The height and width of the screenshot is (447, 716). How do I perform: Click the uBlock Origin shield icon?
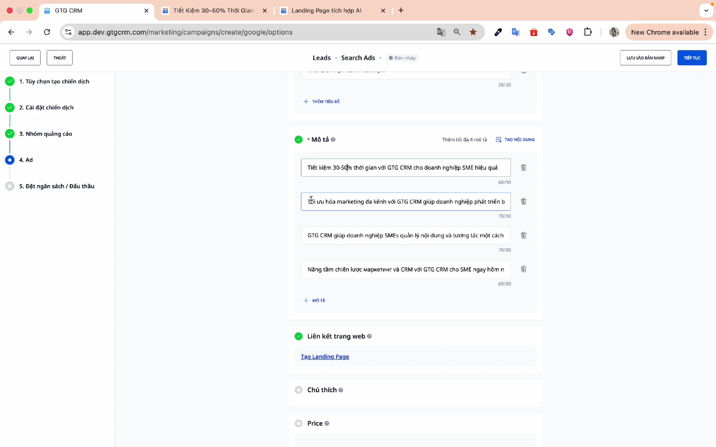569,32
